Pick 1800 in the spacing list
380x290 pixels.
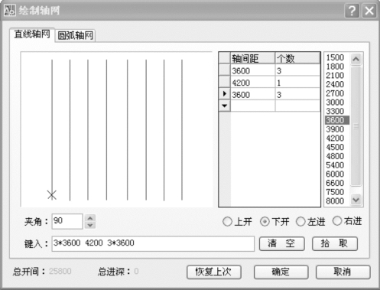point(335,67)
